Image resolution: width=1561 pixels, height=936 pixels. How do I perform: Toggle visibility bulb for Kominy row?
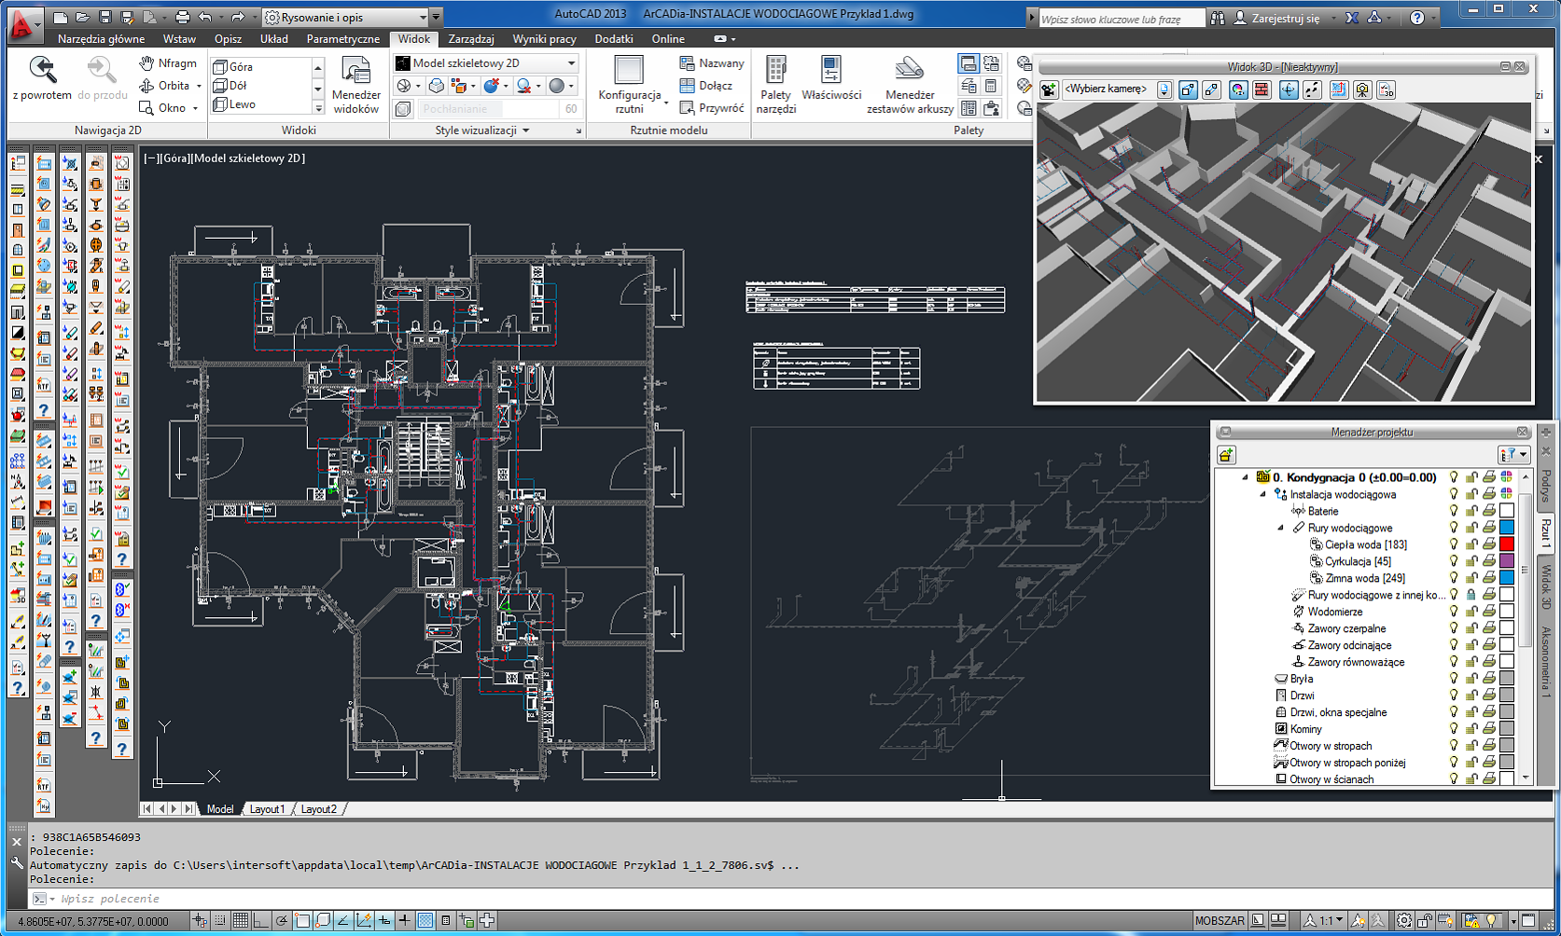(x=1454, y=729)
